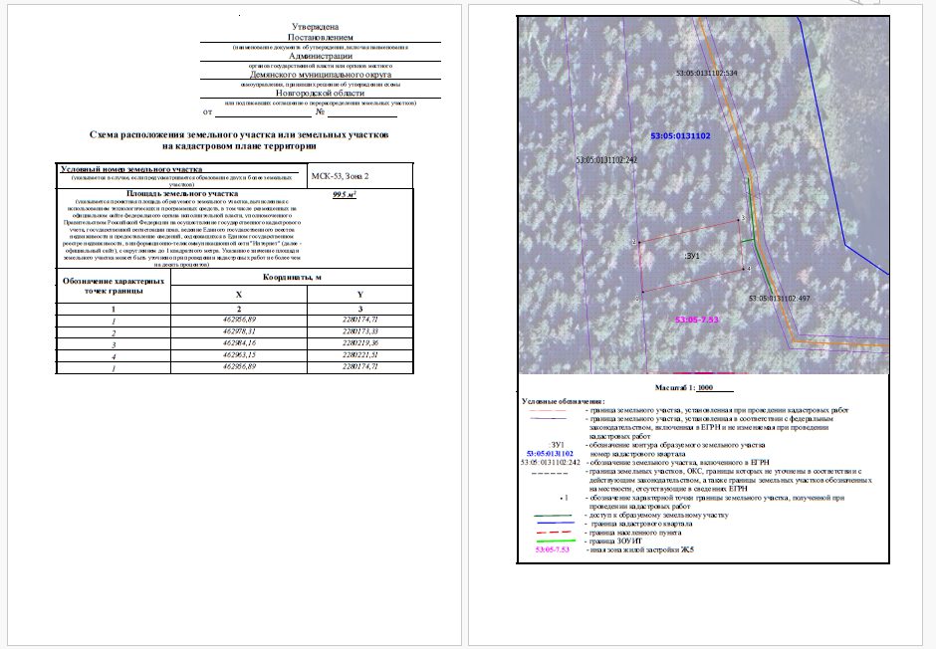Click the magenta '53:05-7.53' zone label on the map
The width and height of the screenshot is (936, 649).
pos(697,320)
